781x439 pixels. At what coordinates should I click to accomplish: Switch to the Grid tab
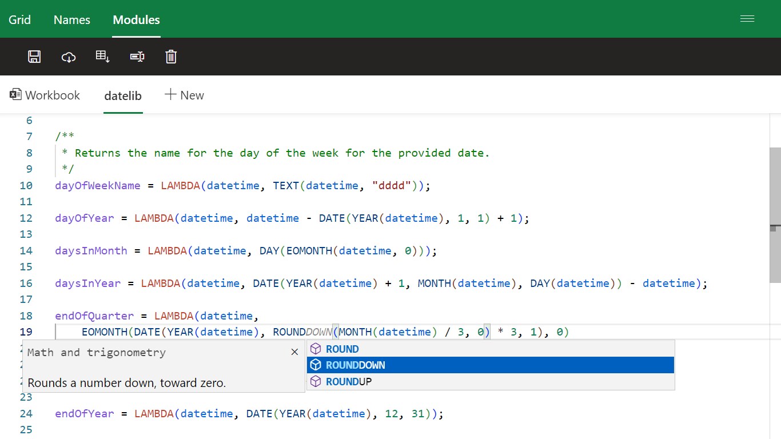[20, 19]
